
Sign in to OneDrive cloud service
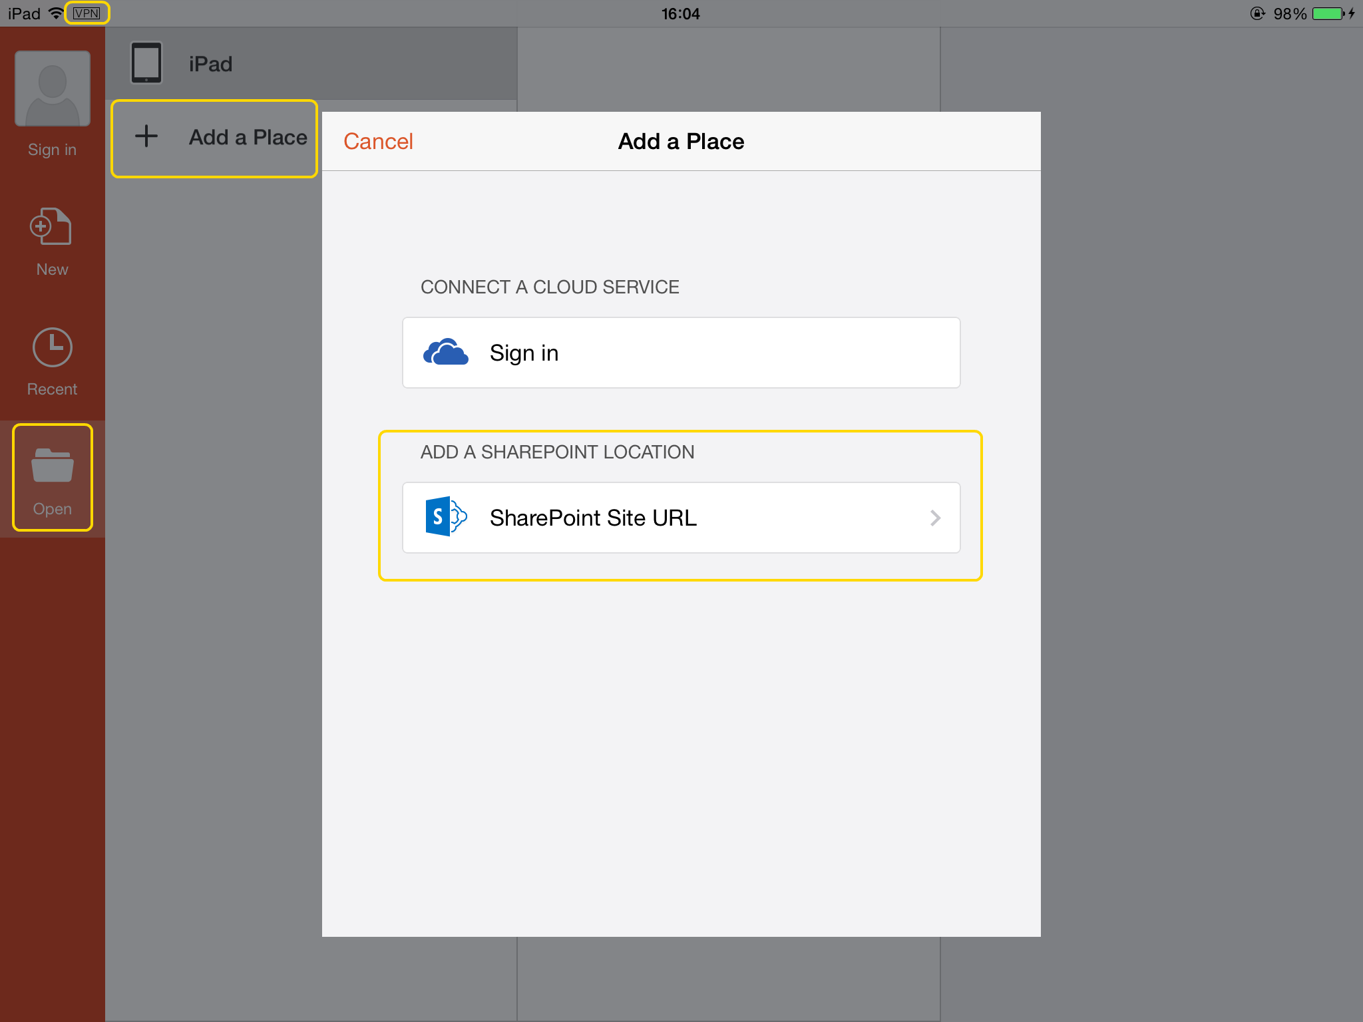681,353
